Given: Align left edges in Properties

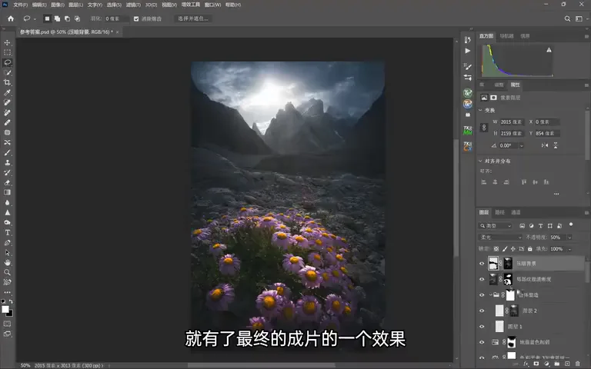Looking at the screenshot, I should pyautogui.click(x=484, y=182).
